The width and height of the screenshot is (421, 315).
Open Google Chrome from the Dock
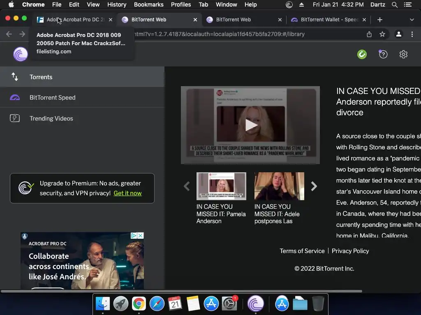[139, 304]
